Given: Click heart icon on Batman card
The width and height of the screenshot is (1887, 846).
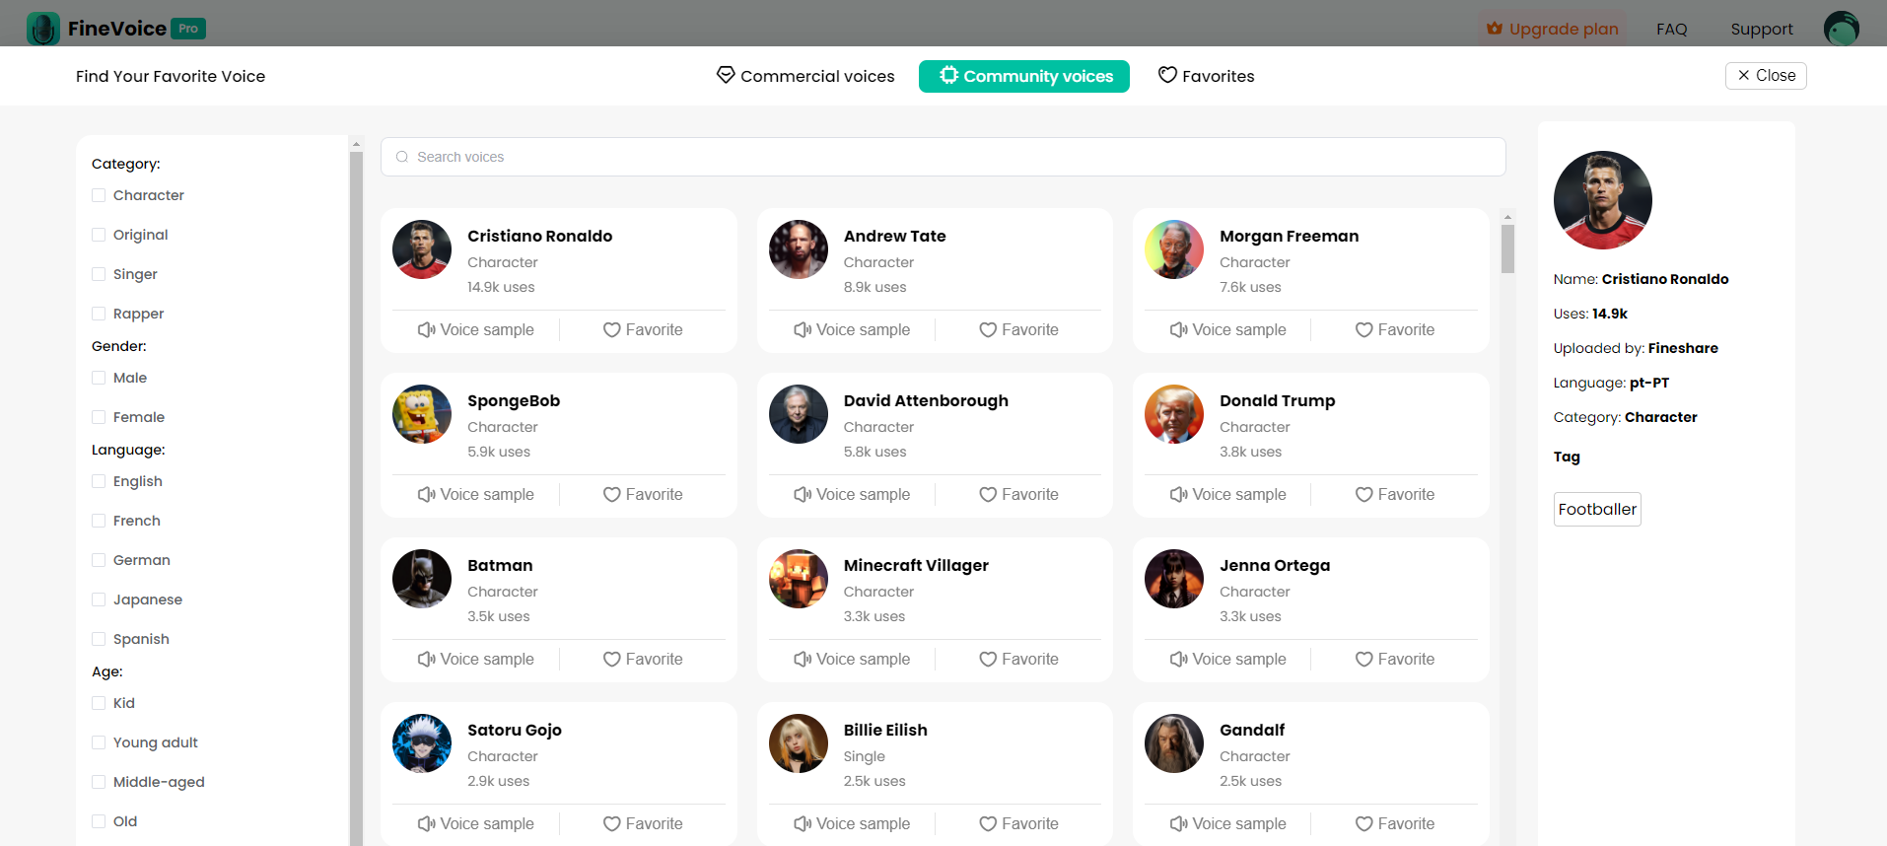Looking at the screenshot, I should (x=611, y=659).
